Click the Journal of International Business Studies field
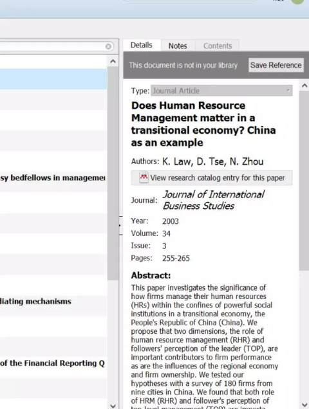 [x=214, y=200]
